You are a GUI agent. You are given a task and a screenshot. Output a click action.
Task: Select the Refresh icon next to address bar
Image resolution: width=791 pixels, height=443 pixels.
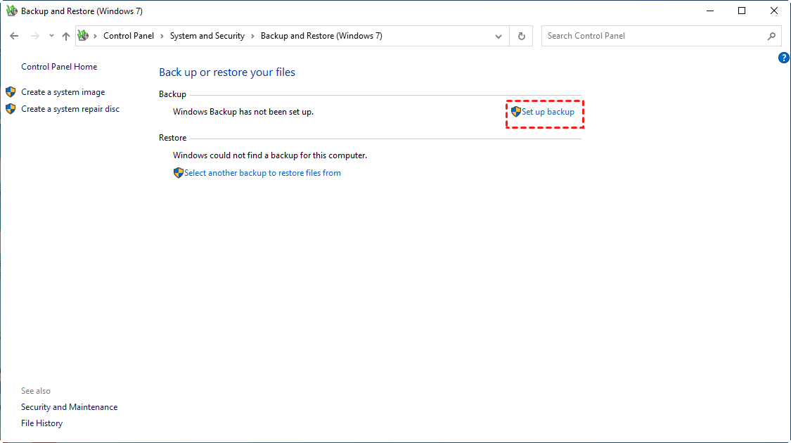(521, 35)
